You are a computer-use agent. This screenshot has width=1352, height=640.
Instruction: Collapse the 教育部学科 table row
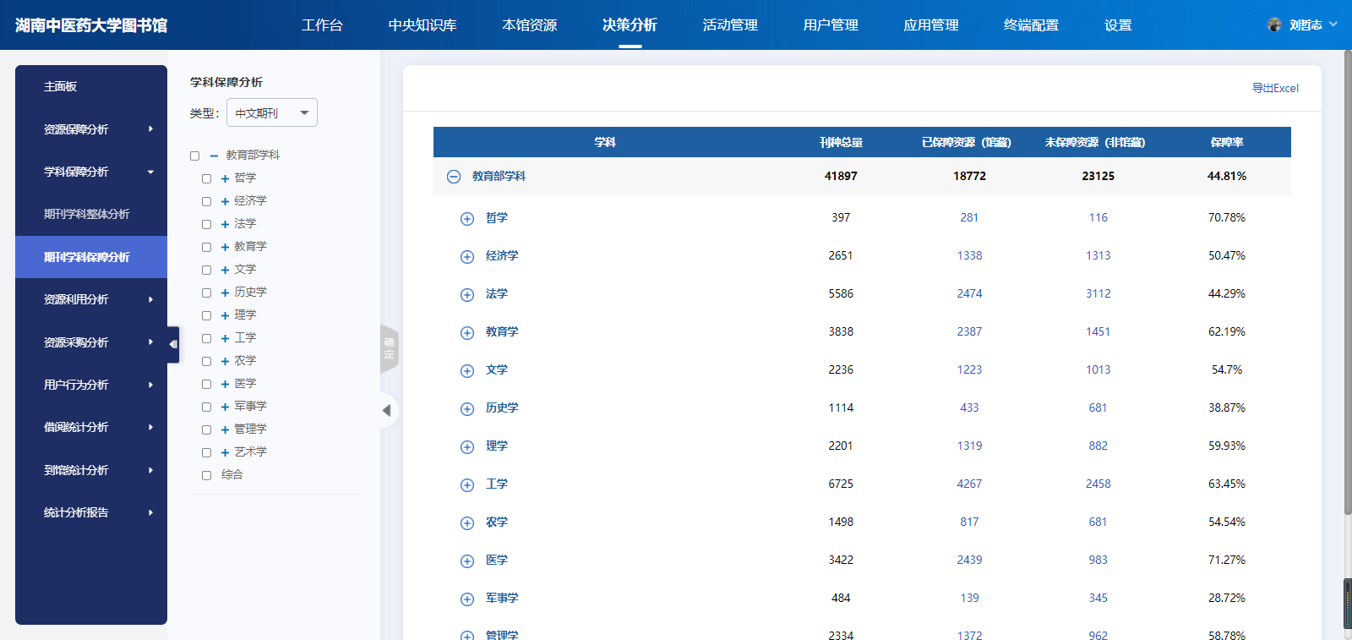[x=454, y=177]
